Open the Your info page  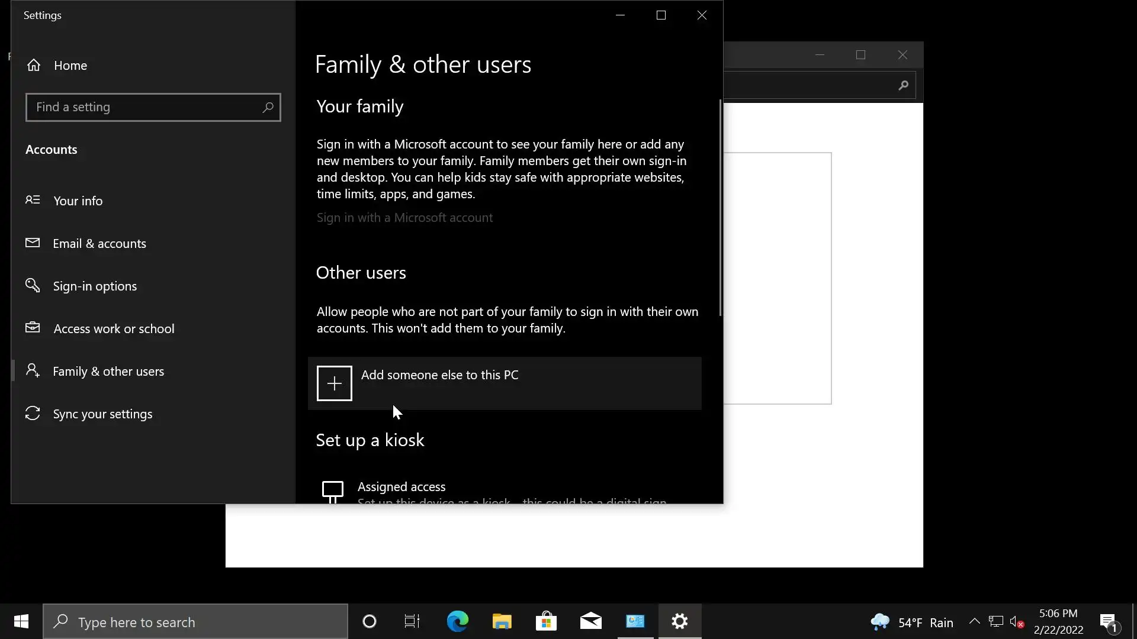(x=78, y=201)
